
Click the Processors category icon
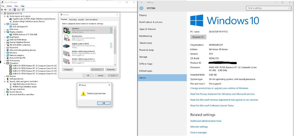(7, 63)
